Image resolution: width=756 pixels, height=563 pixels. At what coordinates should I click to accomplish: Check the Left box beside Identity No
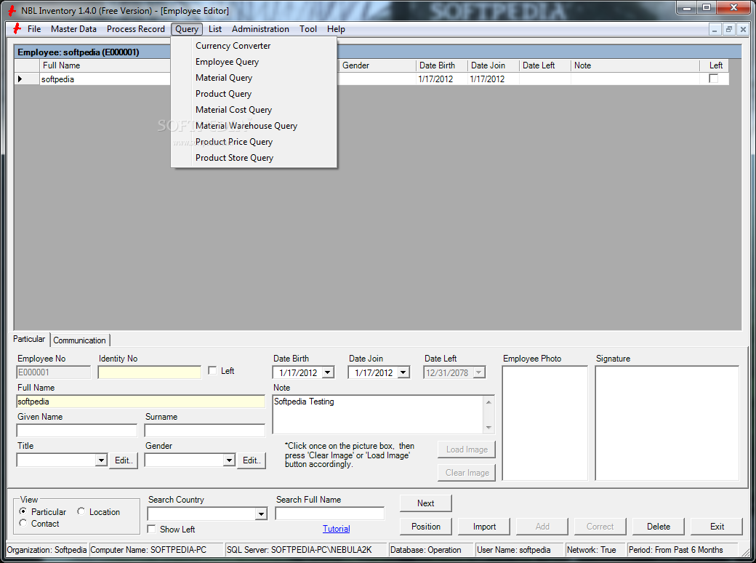212,370
